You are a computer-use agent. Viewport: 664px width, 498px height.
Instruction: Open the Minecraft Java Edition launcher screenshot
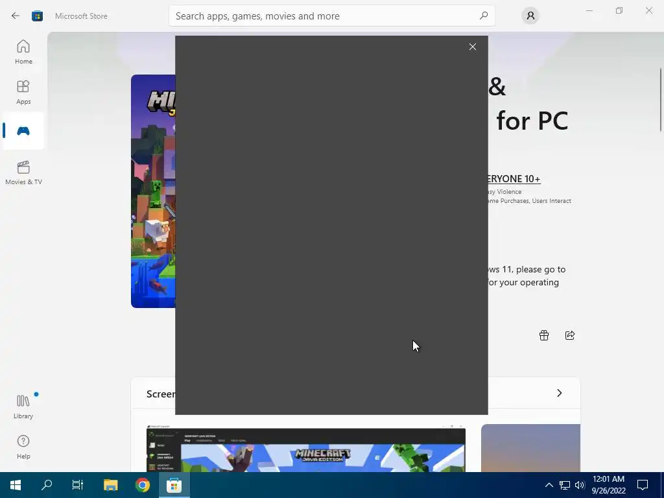click(306, 448)
